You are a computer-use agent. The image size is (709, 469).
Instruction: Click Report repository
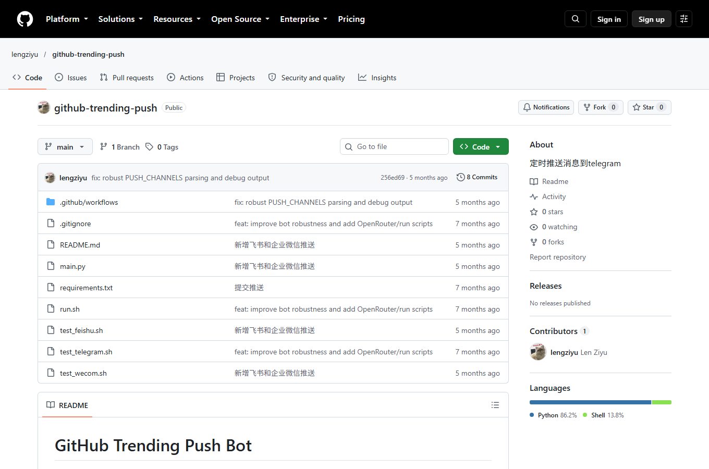pos(558,257)
